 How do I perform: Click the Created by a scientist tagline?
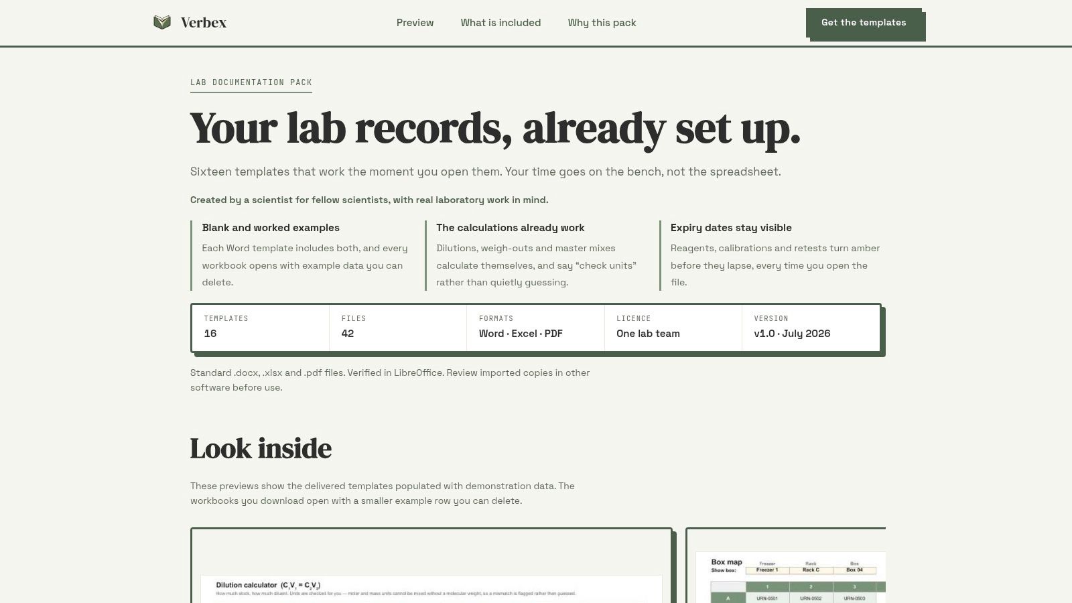tap(369, 200)
